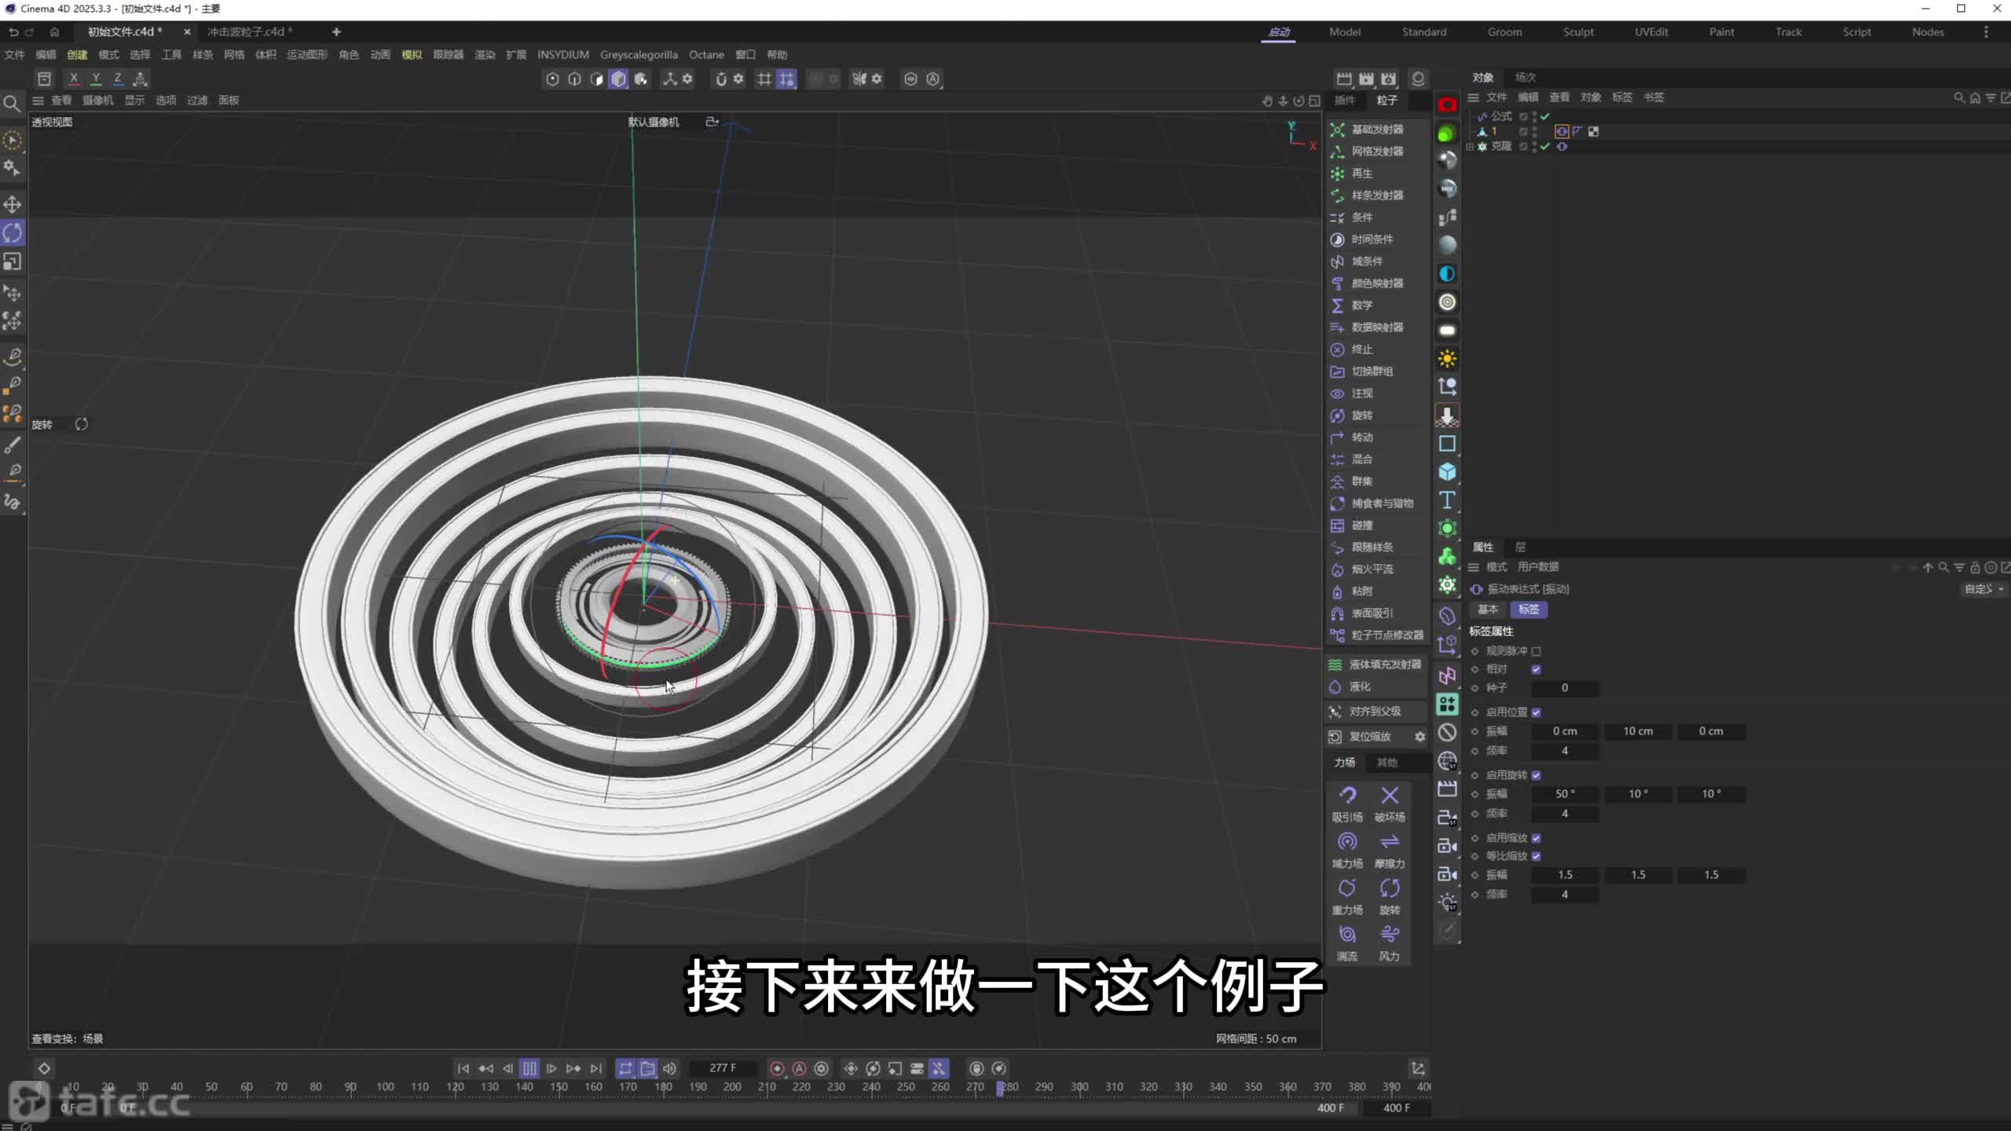Disable the 等比缩放 checkbox
Image resolution: width=2011 pixels, height=1131 pixels.
[x=1537, y=856]
